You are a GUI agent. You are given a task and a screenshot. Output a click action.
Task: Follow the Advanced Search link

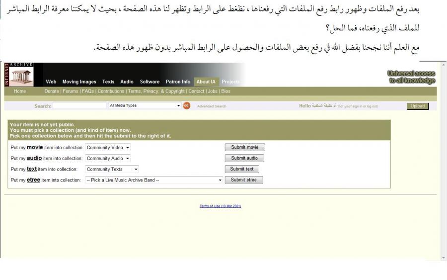click(x=212, y=106)
